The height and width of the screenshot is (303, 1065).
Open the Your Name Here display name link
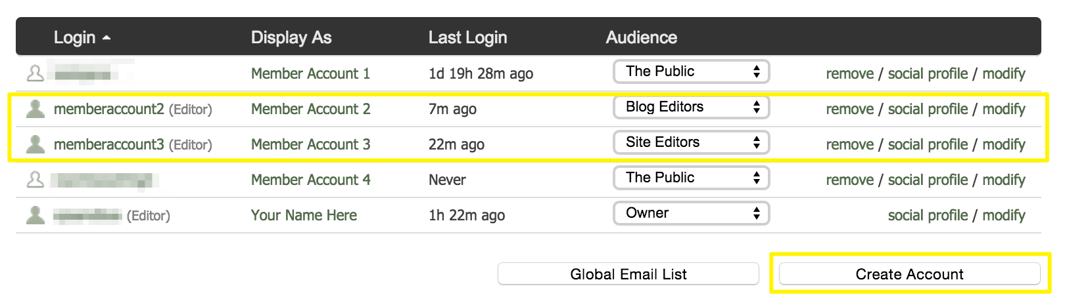304,215
